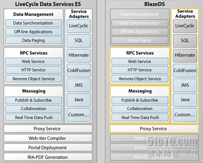Click 'Proxy Service' bar in LiveCycle panel
Viewport: 203px width, 163px height.
coord(48,129)
